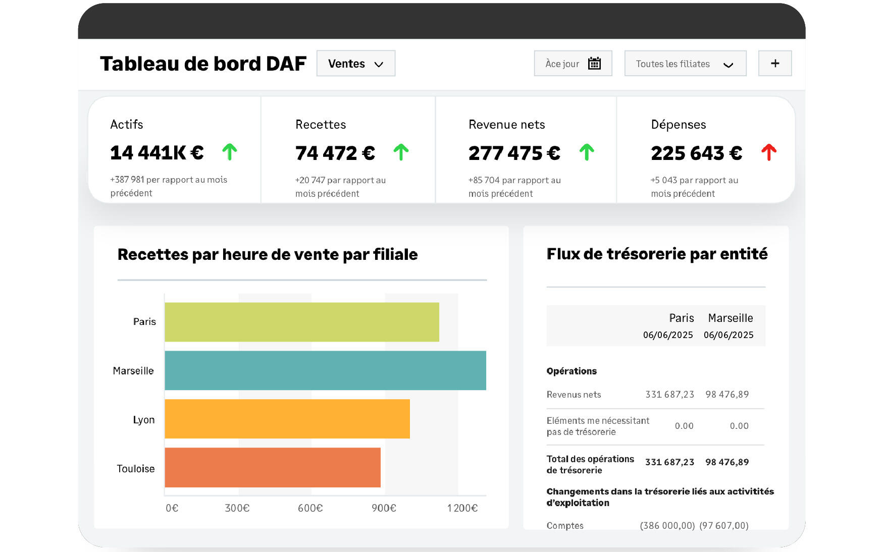The height and width of the screenshot is (552, 884).
Task: Click the Opérations section heading
Action: [571, 371]
